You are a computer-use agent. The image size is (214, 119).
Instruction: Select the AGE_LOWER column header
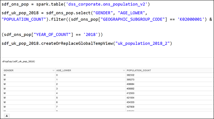[91, 70]
